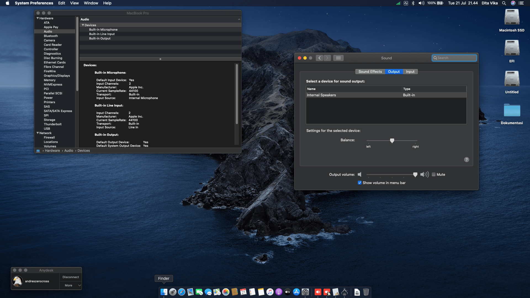Click System Preferences gear in the Dock

(x=305, y=292)
